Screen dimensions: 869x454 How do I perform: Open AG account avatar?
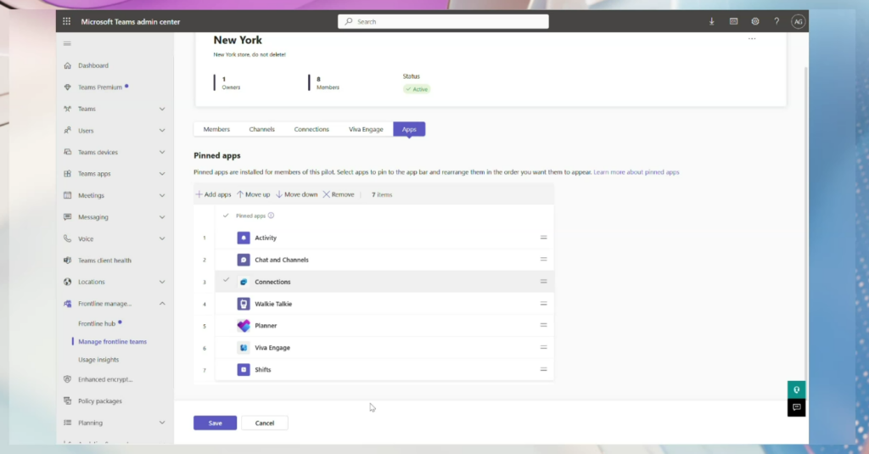798,21
